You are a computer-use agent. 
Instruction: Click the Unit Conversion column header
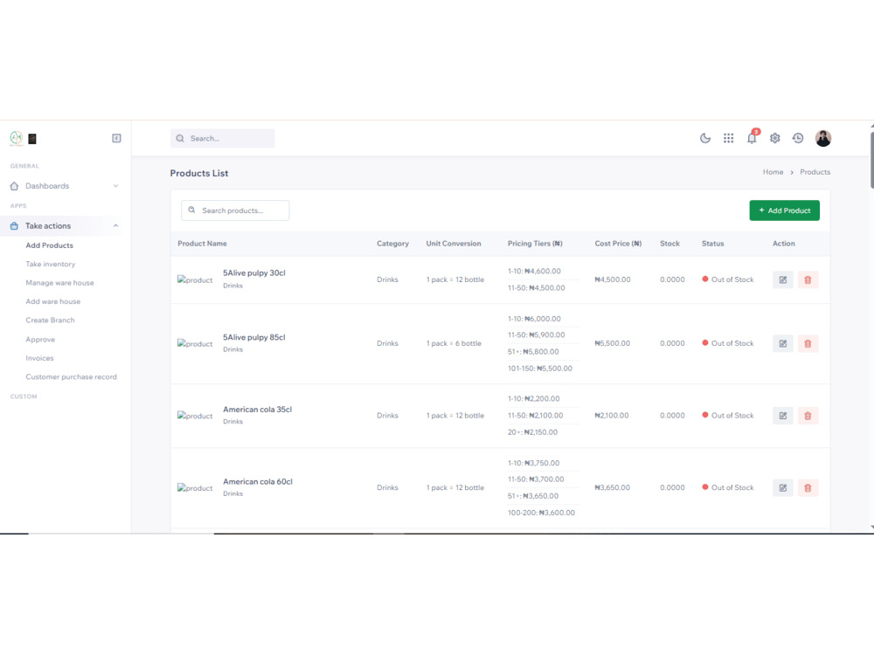(454, 244)
